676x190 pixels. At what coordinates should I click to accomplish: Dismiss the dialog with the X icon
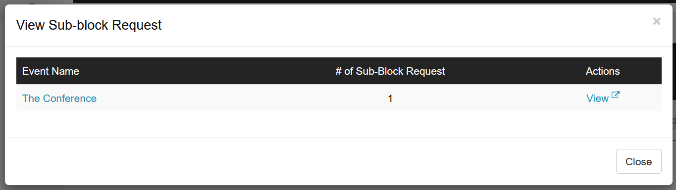tap(657, 21)
